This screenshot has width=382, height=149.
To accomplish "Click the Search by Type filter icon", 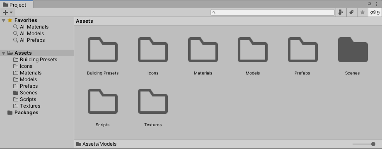I will [x=341, y=12].
